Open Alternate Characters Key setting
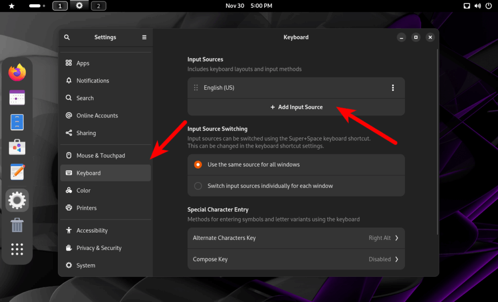The height and width of the screenshot is (302, 498). click(296, 238)
